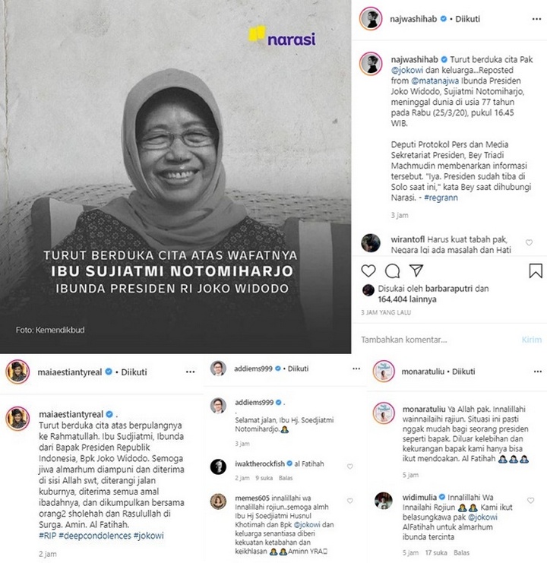Open najwashihab profile picture in header
Screen dimensions: 547x563
(371, 19)
